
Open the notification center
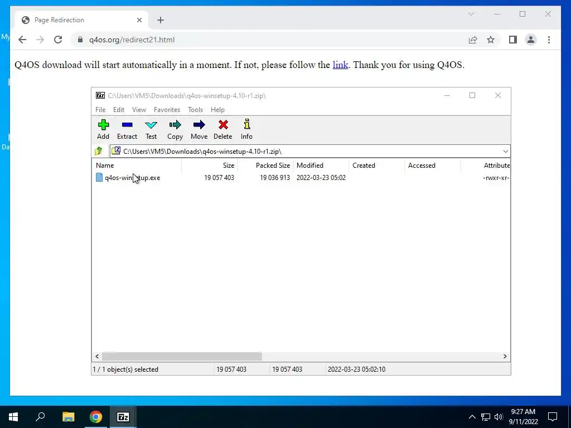(553, 417)
